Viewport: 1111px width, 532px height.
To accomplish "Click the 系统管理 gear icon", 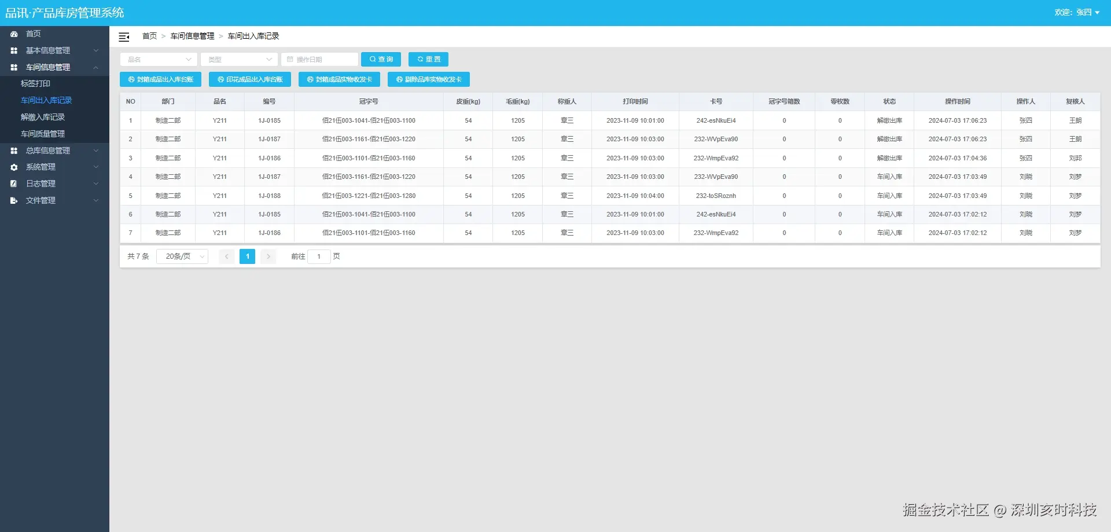I will 14,167.
